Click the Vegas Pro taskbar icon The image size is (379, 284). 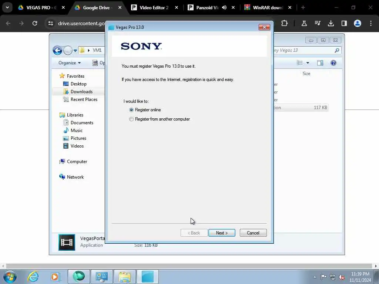tap(148, 277)
